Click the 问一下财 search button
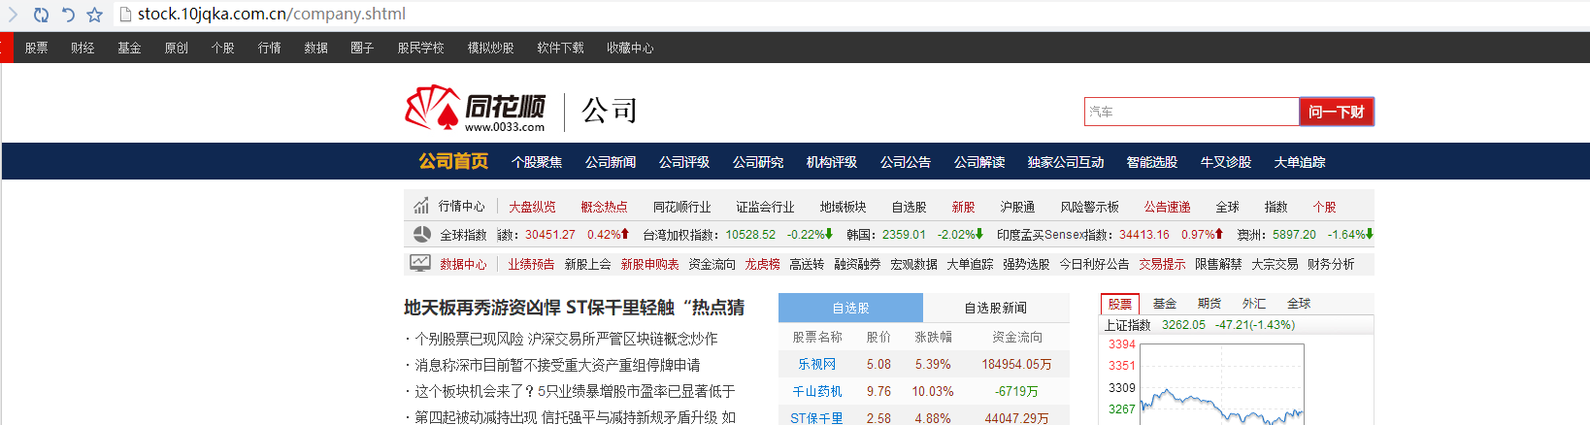 (x=1337, y=112)
